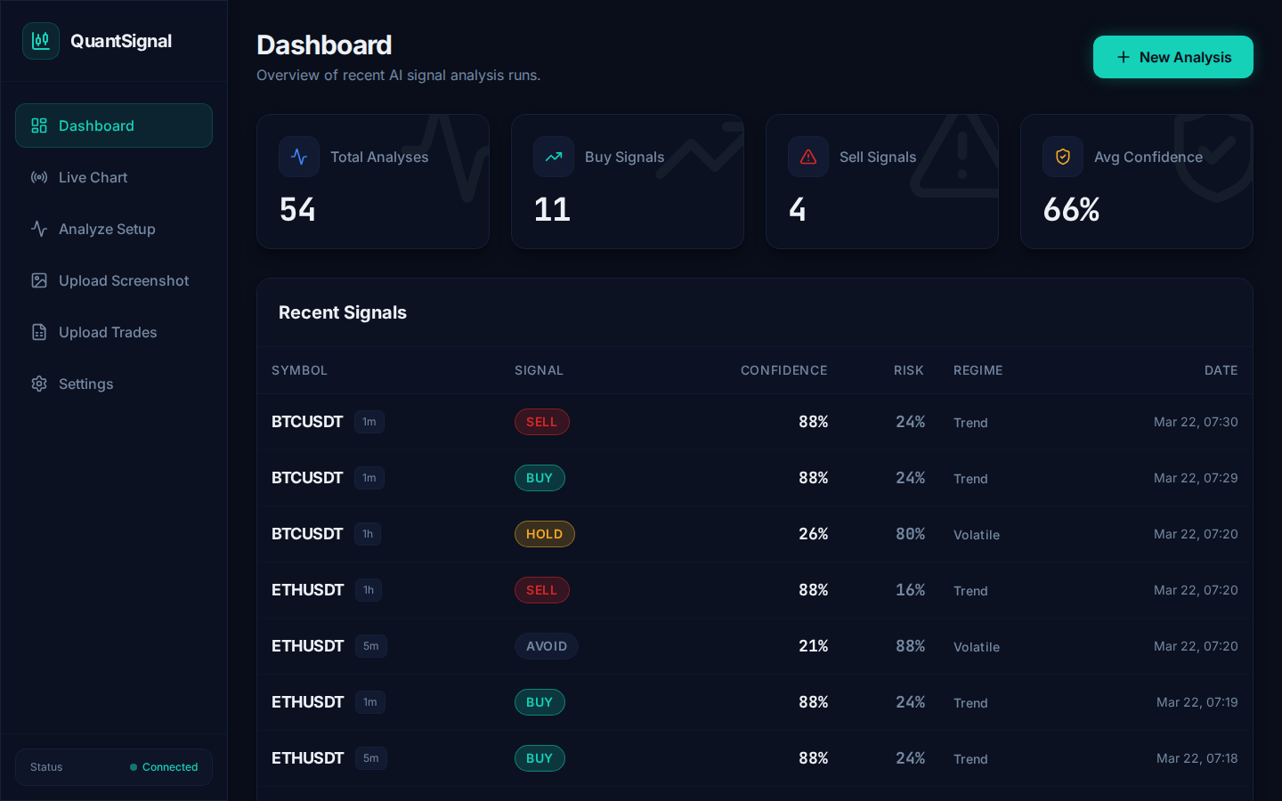Click the Buy Signals trend arrow icon
This screenshot has height=801, width=1282.
(554, 157)
